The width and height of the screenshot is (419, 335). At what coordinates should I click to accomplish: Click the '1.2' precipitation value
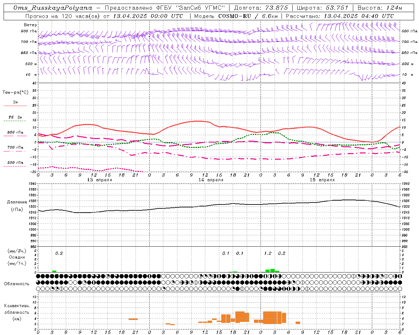pyautogui.click(x=268, y=254)
